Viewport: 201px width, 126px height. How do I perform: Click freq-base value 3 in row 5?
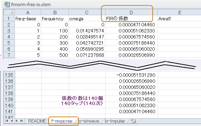pyautogui.click(x=28, y=43)
